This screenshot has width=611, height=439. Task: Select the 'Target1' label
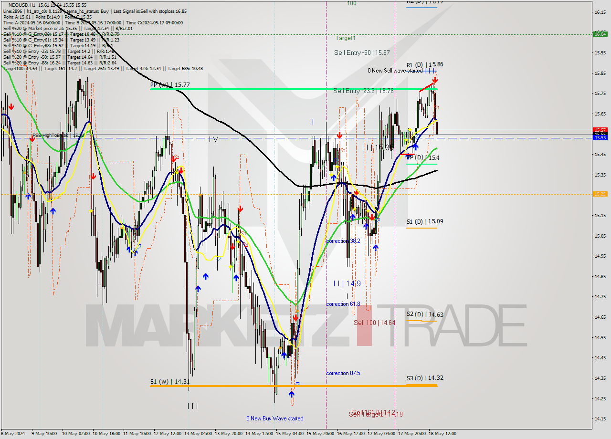coord(345,38)
